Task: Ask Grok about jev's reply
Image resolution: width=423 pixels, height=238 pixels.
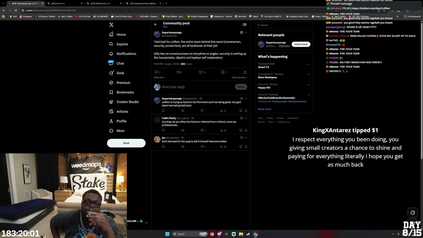Action: (241, 138)
